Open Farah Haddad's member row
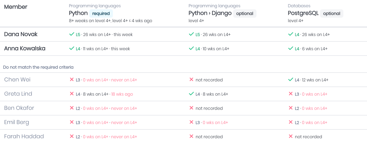 pyautogui.click(x=183, y=137)
